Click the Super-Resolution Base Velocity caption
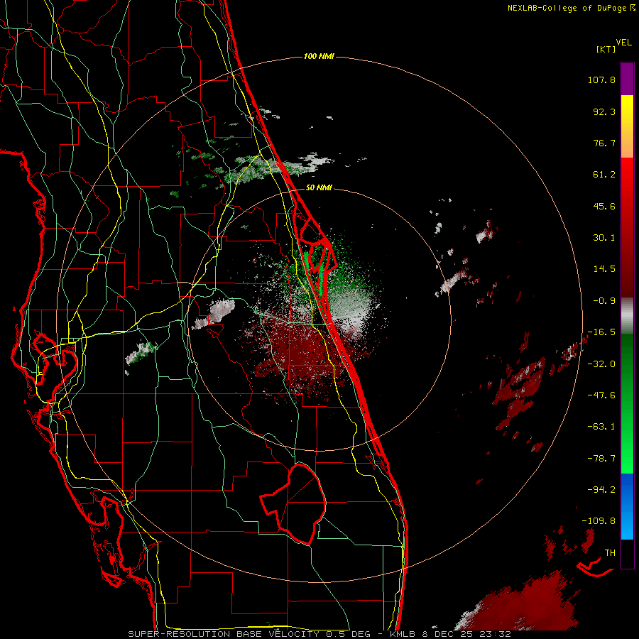 coord(319,634)
